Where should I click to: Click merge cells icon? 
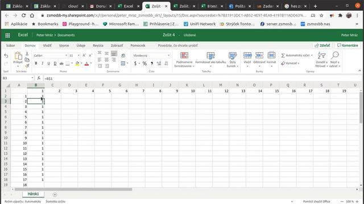123,63
